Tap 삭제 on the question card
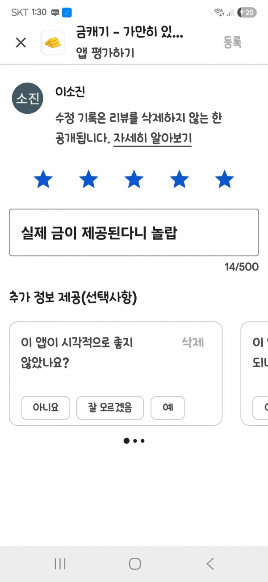The height and width of the screenshot is (582, 268). pos(193,342)
